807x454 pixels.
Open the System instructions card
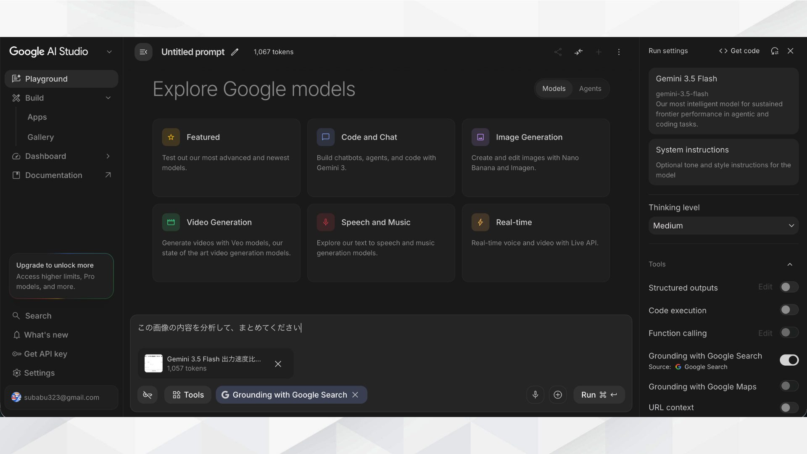click(723, 162)
